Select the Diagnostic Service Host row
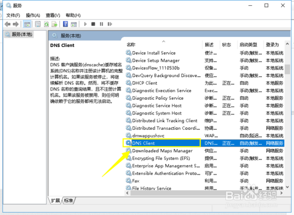The width and height of the screenshot is (294, 215). point(205,106)
